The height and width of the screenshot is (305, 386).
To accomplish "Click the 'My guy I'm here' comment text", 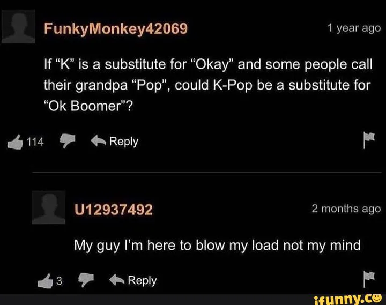I will pos(217,246).
